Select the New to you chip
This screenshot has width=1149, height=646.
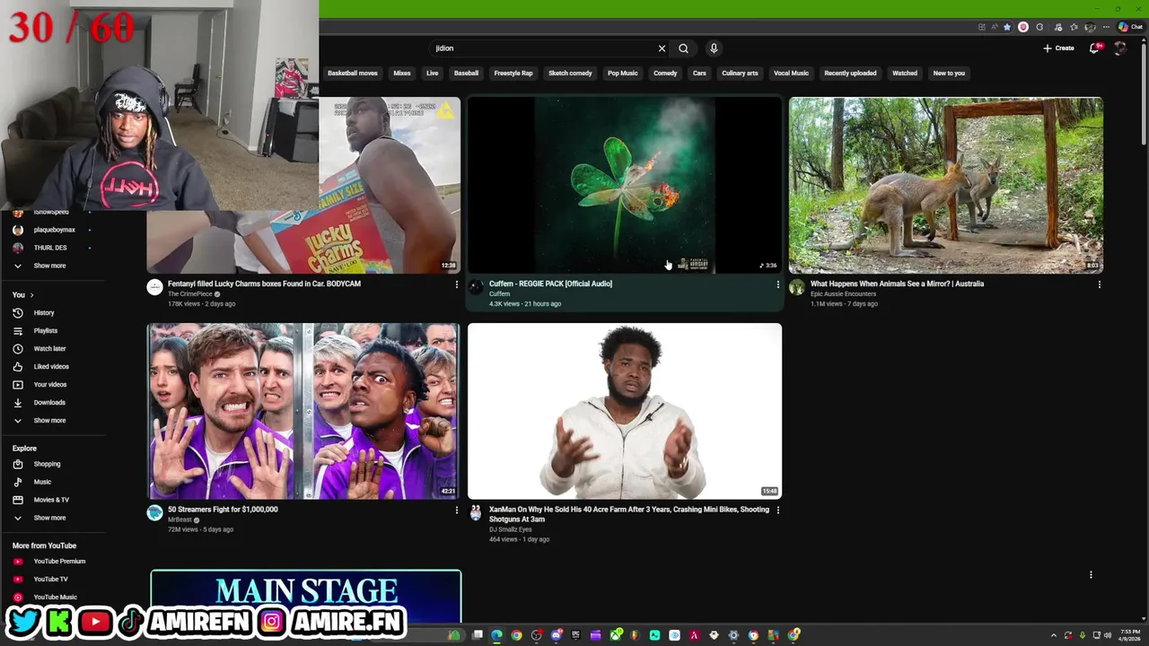(x=949, y=73)
